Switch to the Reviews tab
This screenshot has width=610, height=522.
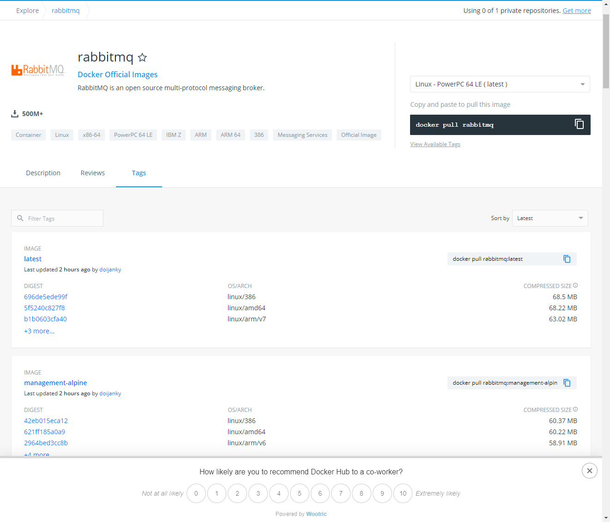point(93,173)
